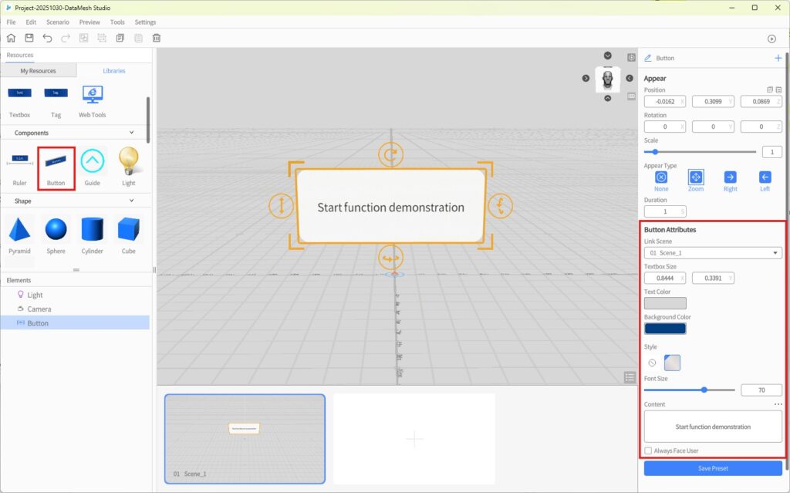Choose the Ruler component
This screenshot has height=493, width=790.
click(20, 164)
